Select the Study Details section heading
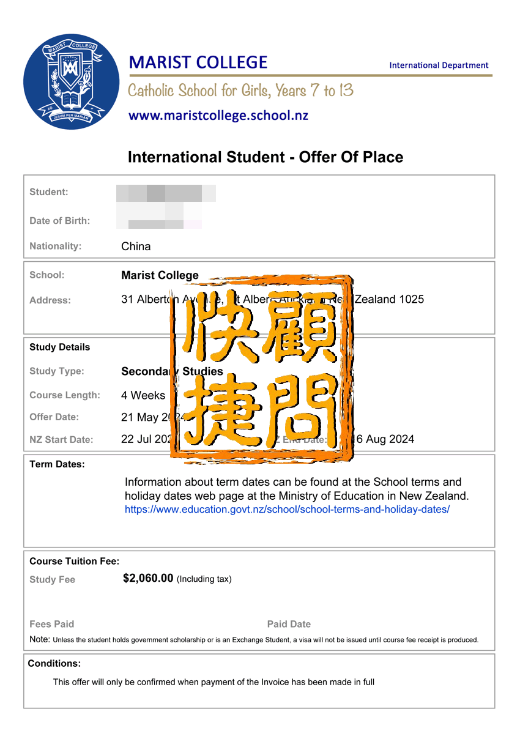The image size is (520, 739). point(59,347)
